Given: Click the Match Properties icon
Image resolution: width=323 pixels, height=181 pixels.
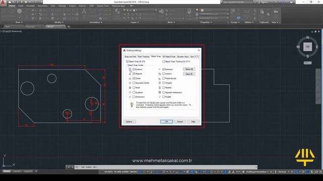Looking at the screenshot, I should (190, 12).
